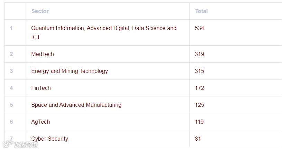Select the FinTech row label

coord(41,88)
